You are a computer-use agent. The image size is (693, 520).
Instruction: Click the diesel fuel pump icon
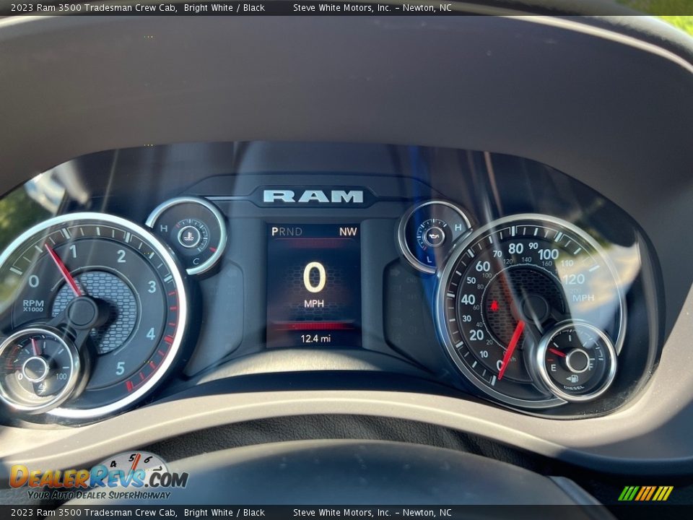point(572,378)
